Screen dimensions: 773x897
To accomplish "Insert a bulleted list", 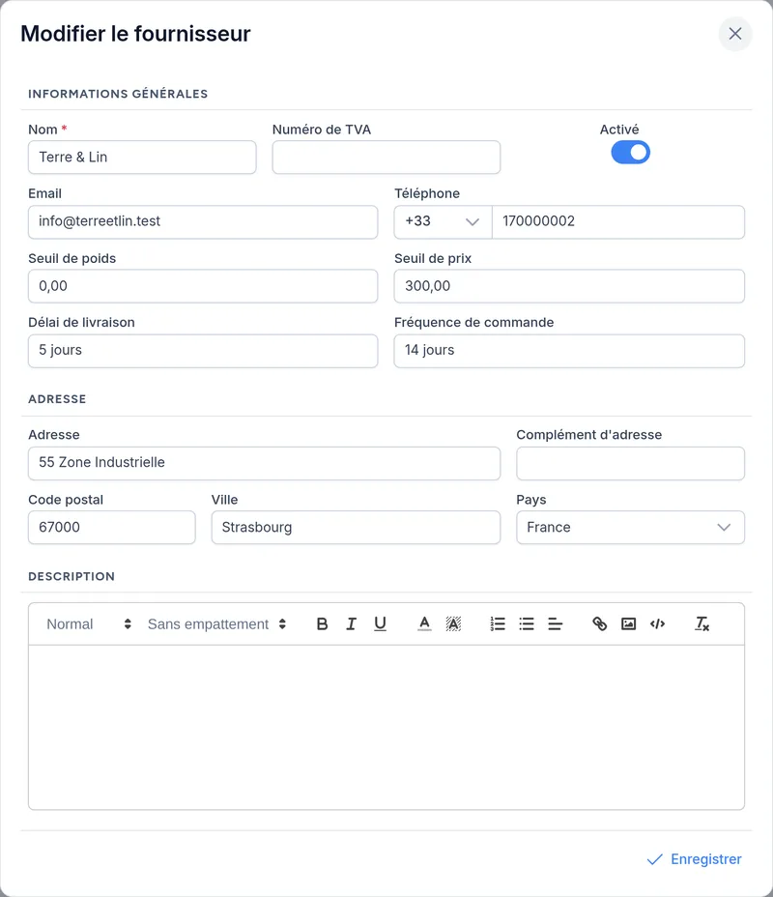I will [x=527, y=623].
